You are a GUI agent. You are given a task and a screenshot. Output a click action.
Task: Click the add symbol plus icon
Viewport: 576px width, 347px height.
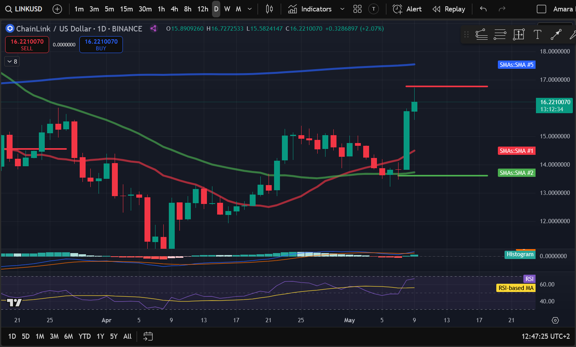pyautogui.click(x=57, y=9)
